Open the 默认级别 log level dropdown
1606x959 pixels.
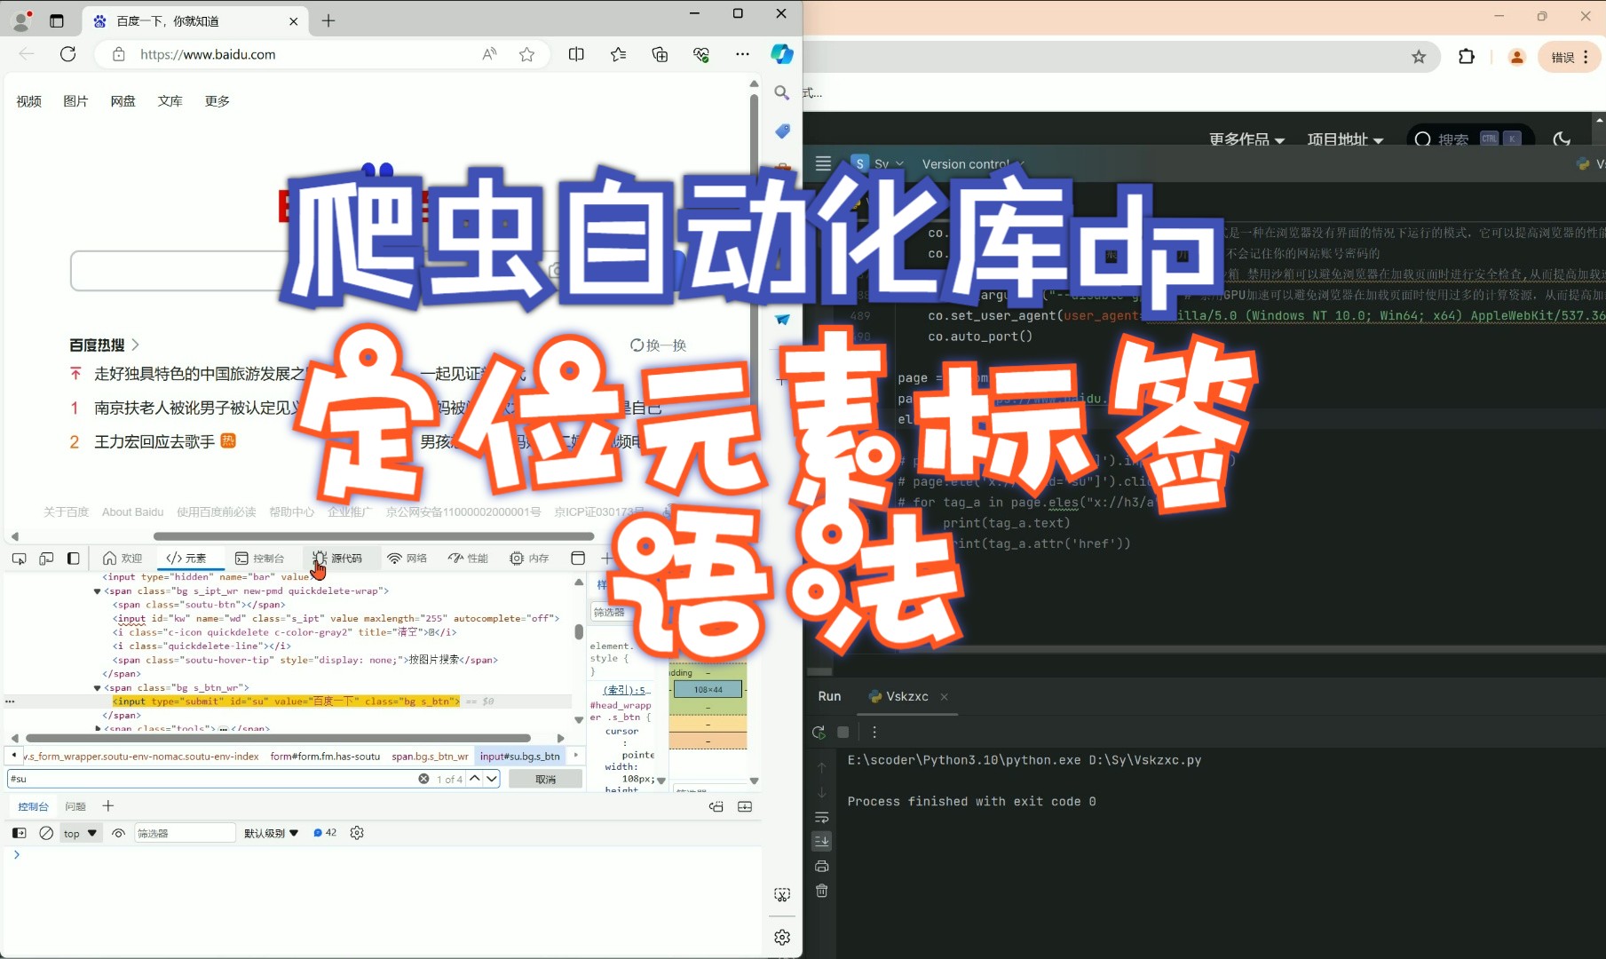[x=269, y=833]
